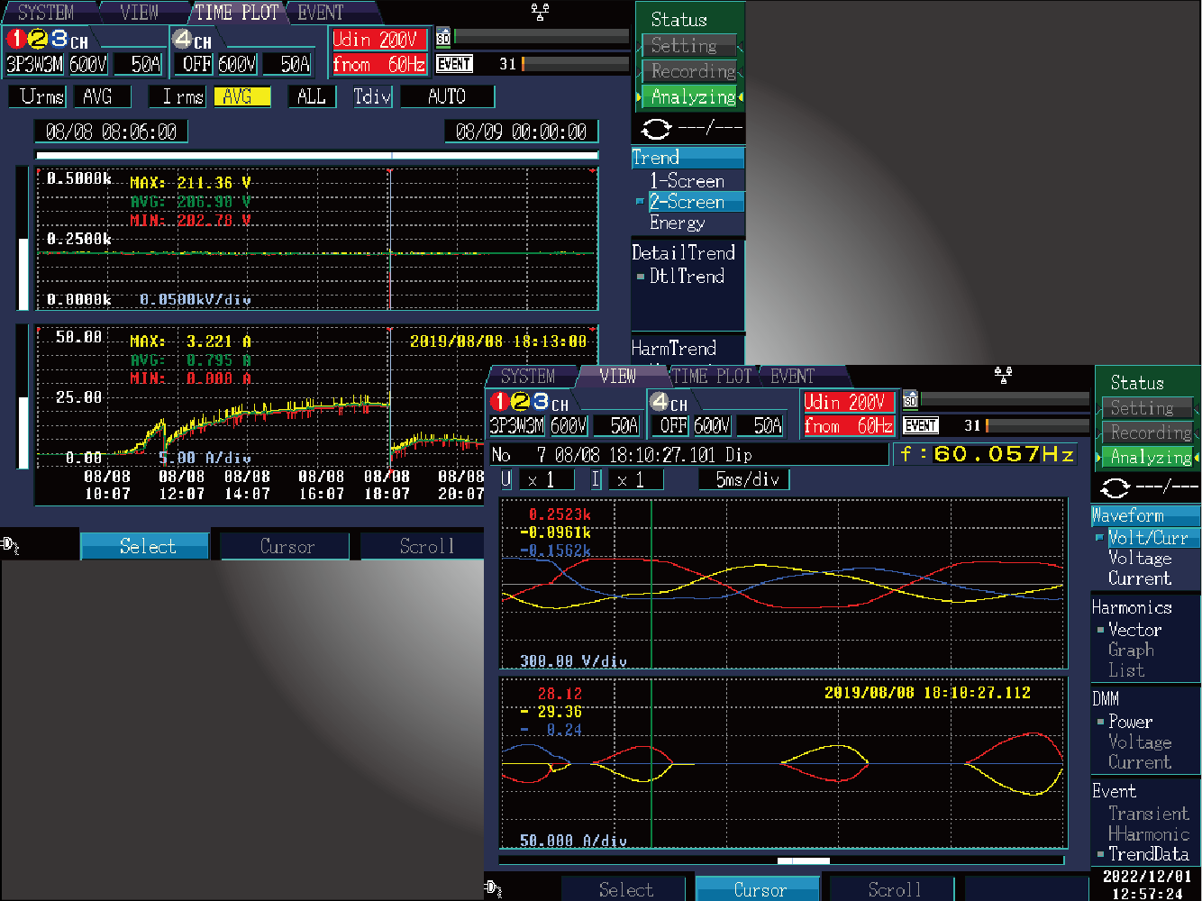The width and height of the screenshot is (1202, 901).
Task: Click channel 1 2 3 CH indicator back window
Action: [48, 40]
